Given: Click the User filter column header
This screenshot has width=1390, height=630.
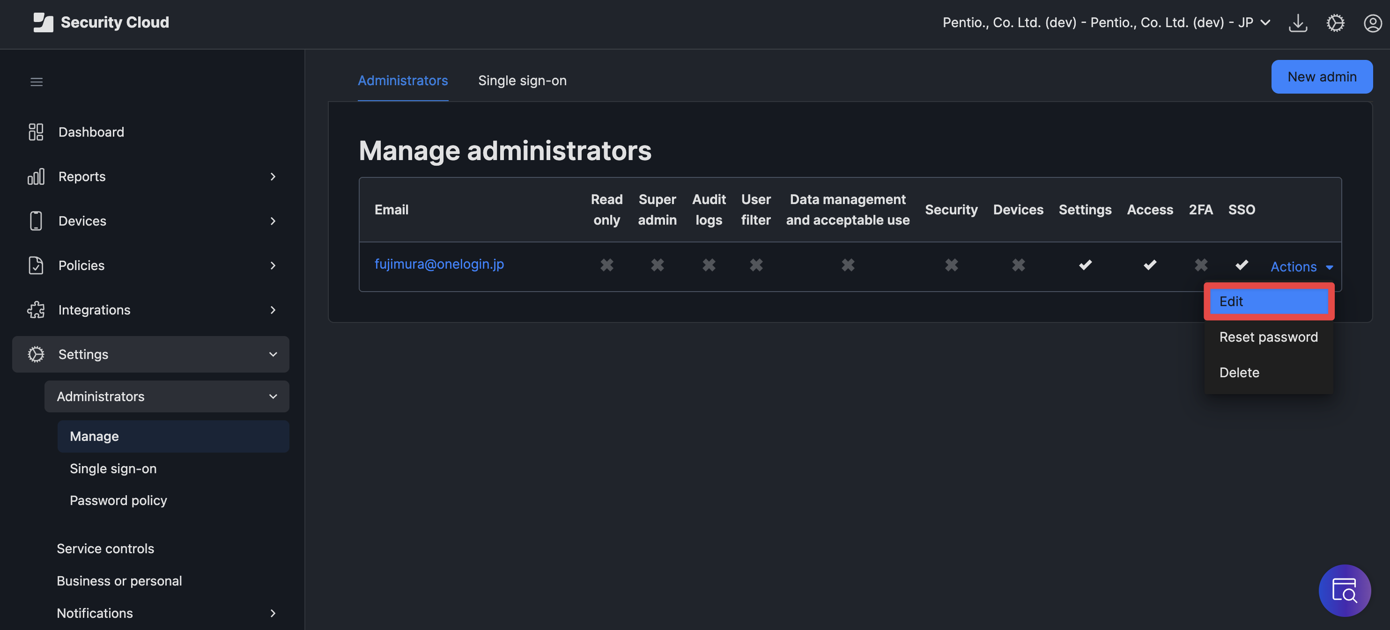Looking at the screenshot, I should tap(756, 209).
